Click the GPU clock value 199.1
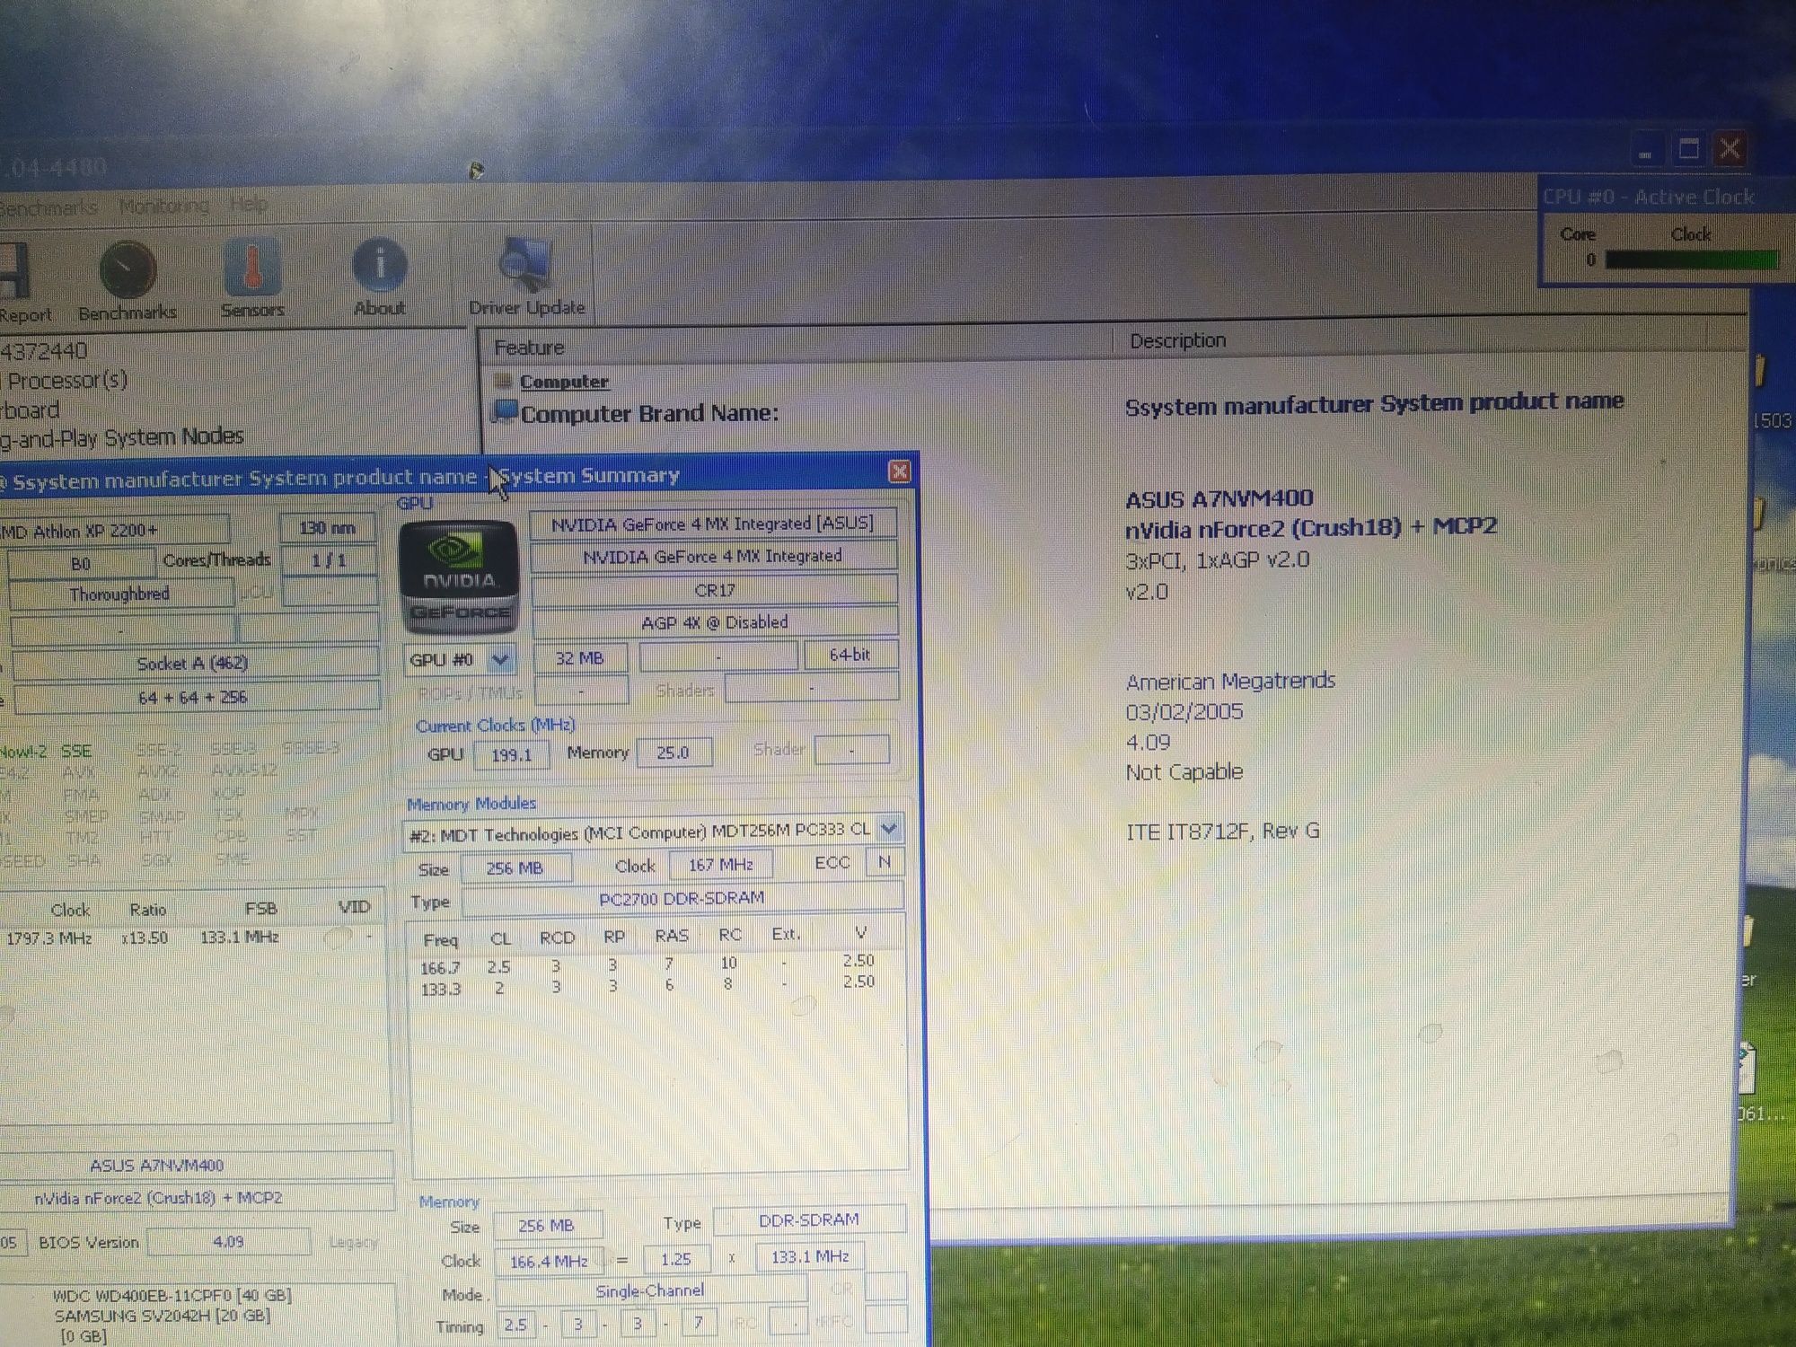 [511, 754]
